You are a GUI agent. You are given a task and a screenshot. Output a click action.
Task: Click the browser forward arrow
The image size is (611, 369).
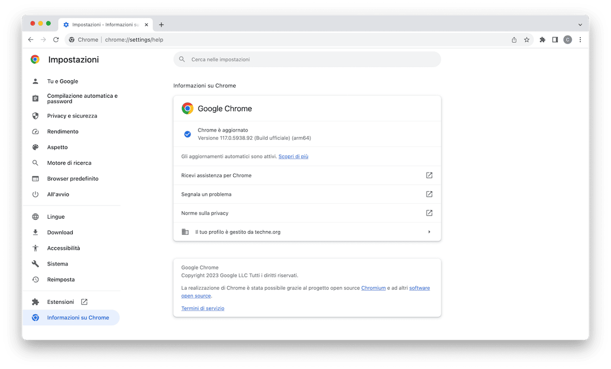(43, 40)
